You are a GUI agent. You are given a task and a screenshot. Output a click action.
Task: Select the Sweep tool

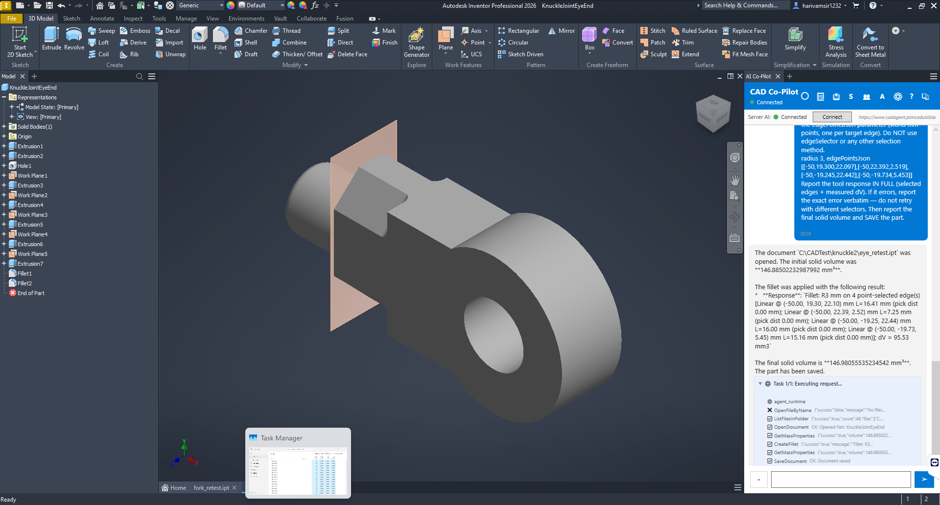click(x=101, y=31)
